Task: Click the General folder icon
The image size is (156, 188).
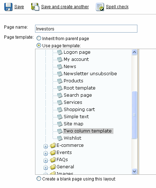Action: coord(53,167)
